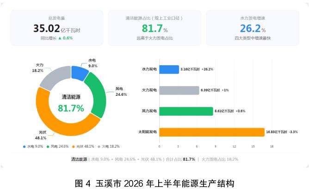Click the 81.7% value inside the donut center
This screenshot has height=193, width=309.
71,108
